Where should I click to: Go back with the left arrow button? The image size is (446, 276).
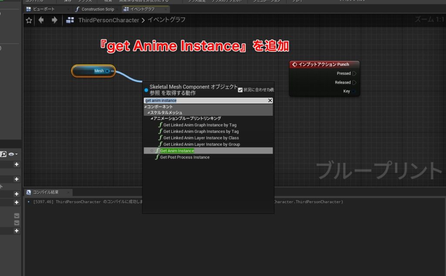(x=41, y=20)
